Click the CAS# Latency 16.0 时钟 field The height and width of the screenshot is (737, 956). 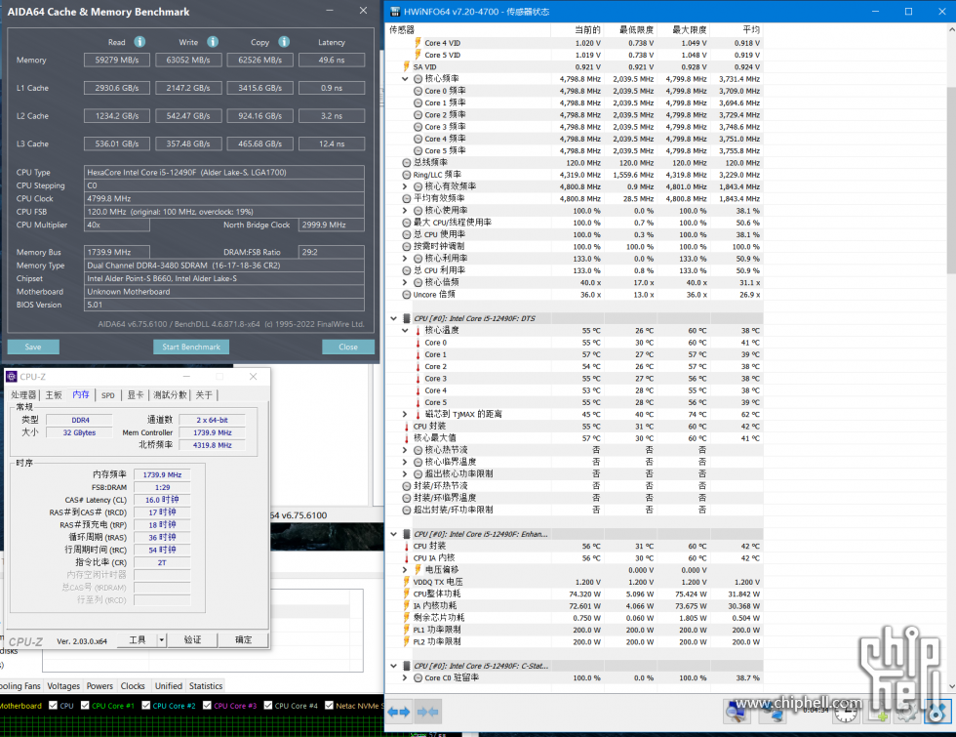pyautogui.click(x=162, y=500)
